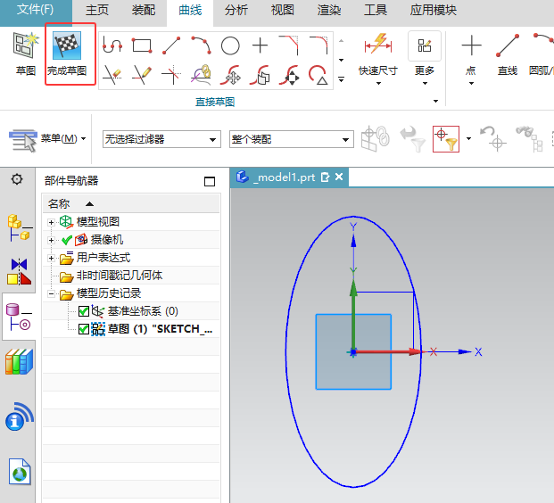Switch to the 应用模块 ribbon tab
The image size is (554, 503).
click(434, 10)
